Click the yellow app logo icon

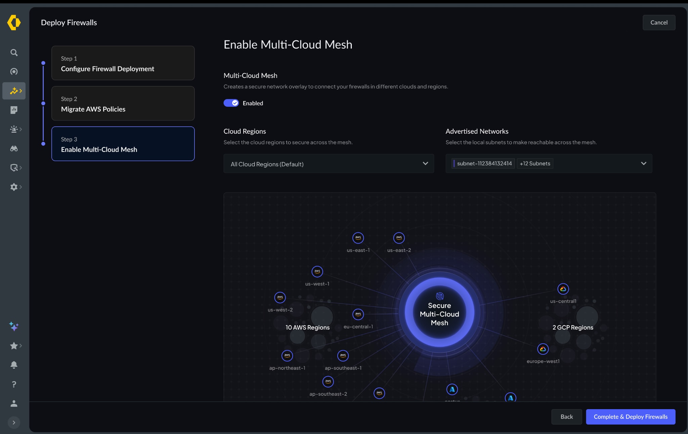(x=14, y=23)
